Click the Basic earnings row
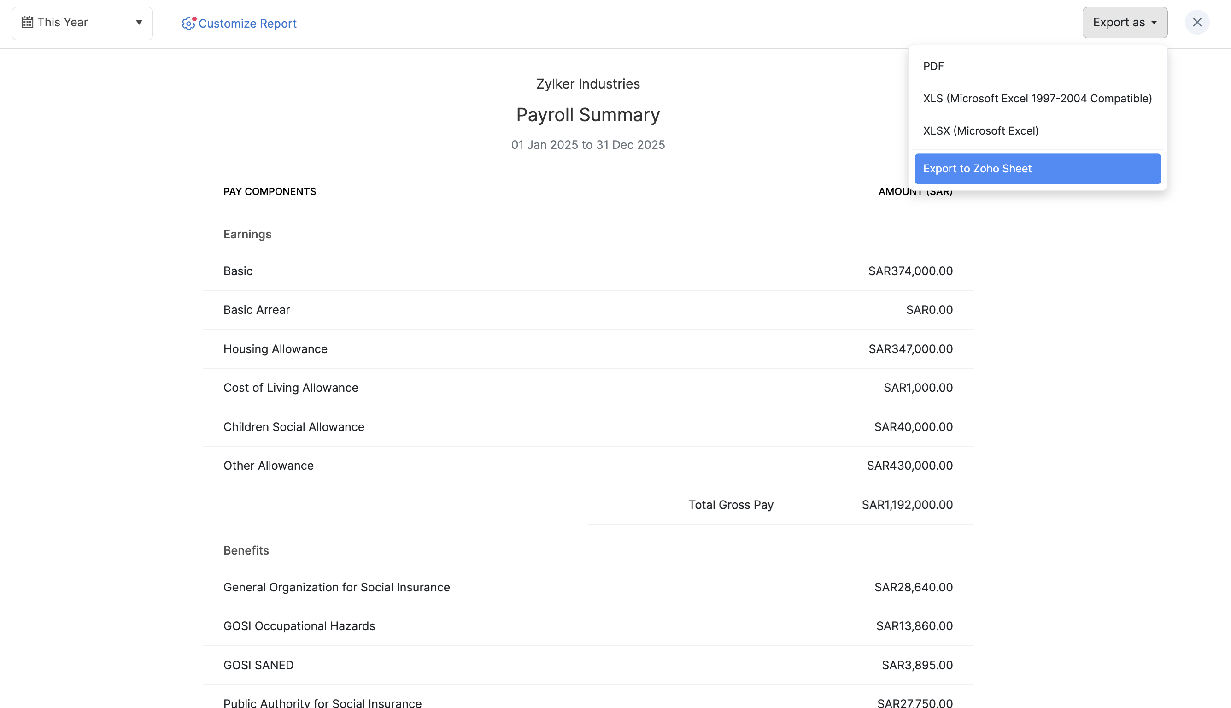 click(238, 271)
